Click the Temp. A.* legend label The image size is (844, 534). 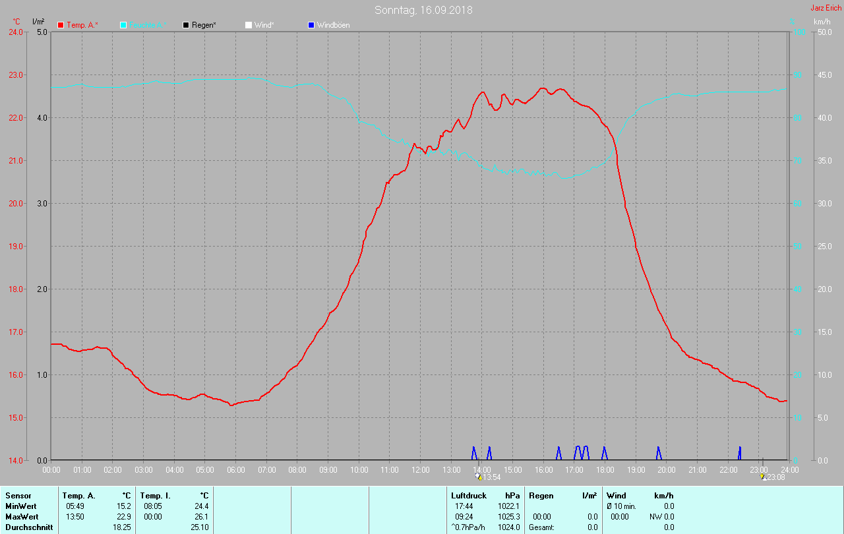pyautogui.click(x=82, y=25)
